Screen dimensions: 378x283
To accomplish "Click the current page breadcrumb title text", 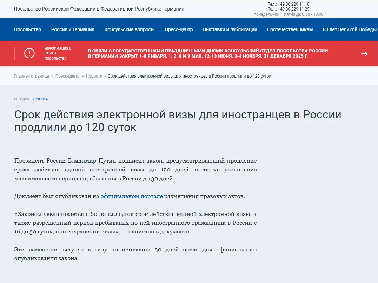I will coord(189,76).
